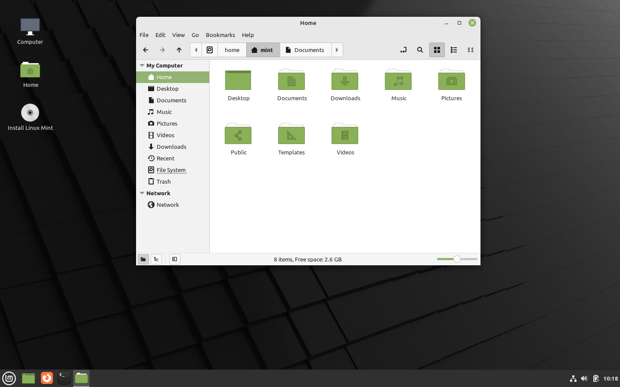Image resolution: width=620 pixels, height=387 pixels.
Task: Select the home breadcrumb
Action: (232, 50)
